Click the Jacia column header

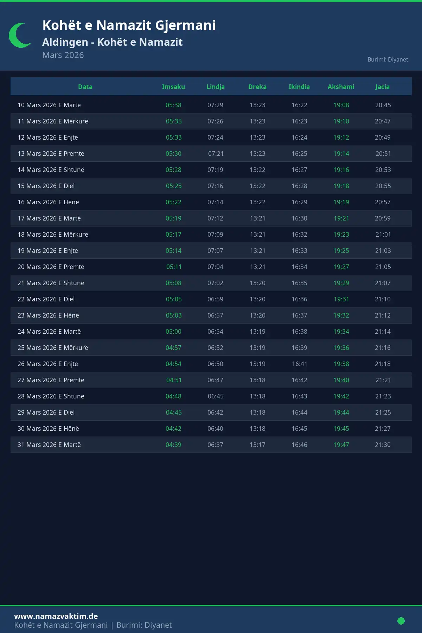(382, 87)
